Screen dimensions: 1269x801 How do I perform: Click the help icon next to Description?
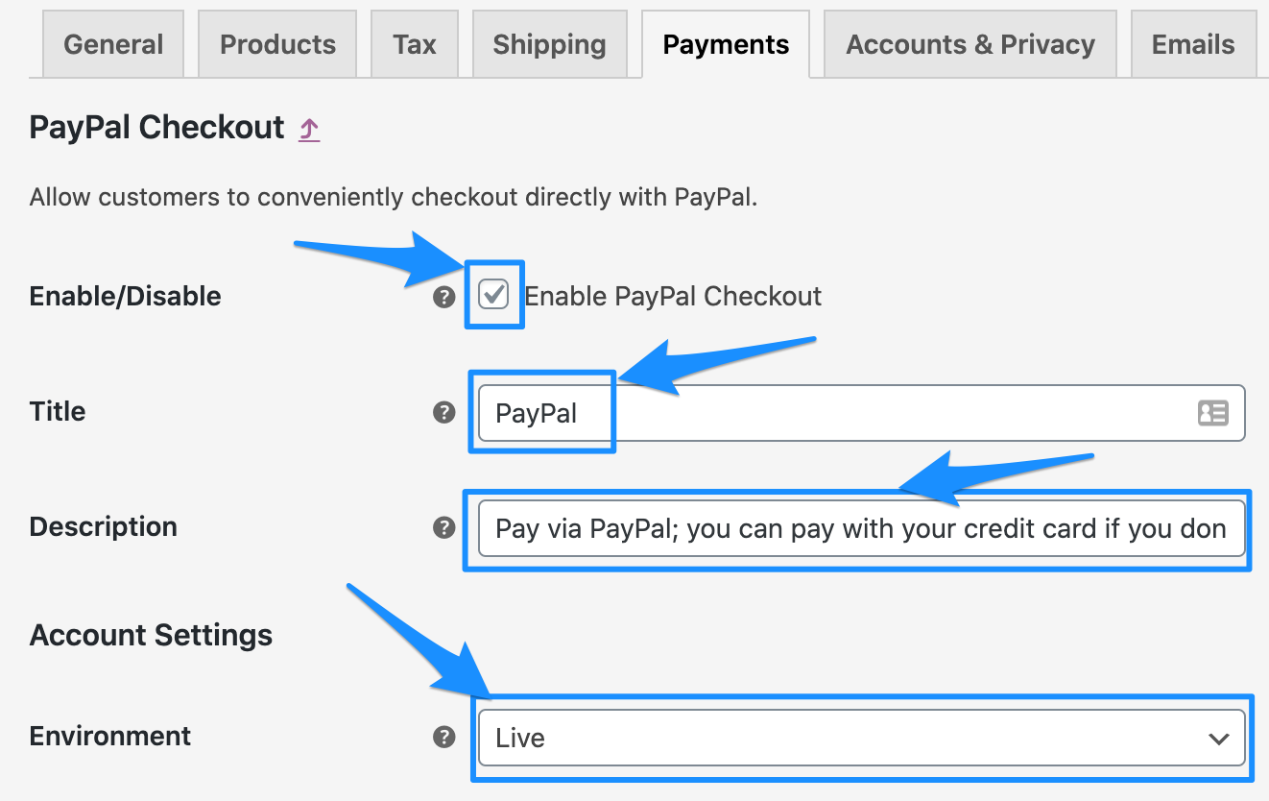point(443,527)
